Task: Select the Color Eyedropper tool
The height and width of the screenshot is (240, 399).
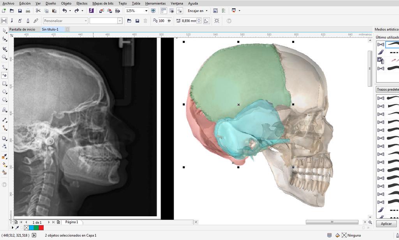Action: click(x=4, y=156)
